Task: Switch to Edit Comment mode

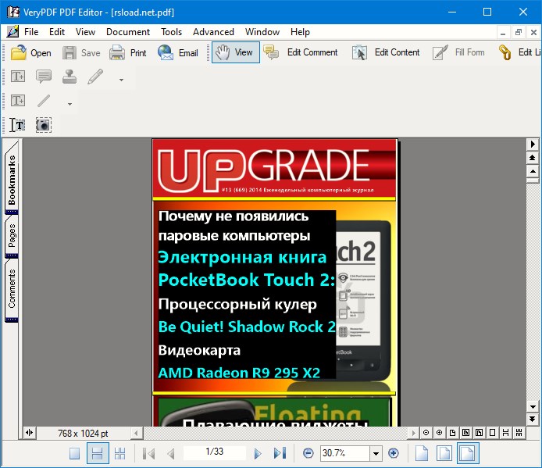Action: [300, 52]
